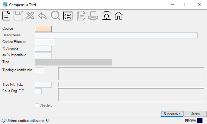The width and height of the screenshot is (207, 124).
Task: Click the % Aliquota input box
Action: 43,49
